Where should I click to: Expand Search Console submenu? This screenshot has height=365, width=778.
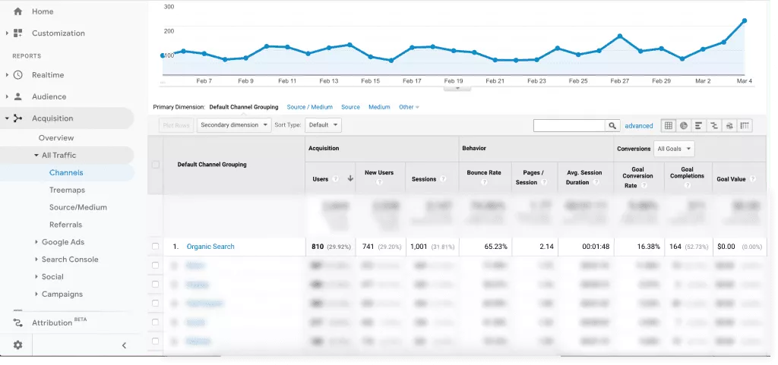pyautogui.click(x=36, y=260)
